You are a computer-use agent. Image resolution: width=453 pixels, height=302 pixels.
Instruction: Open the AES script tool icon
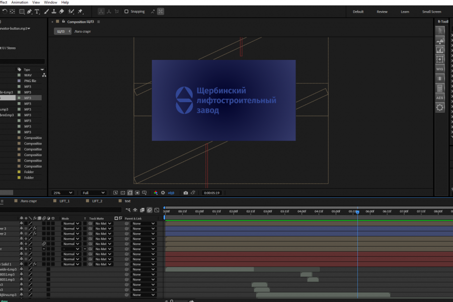coord(440,98)
